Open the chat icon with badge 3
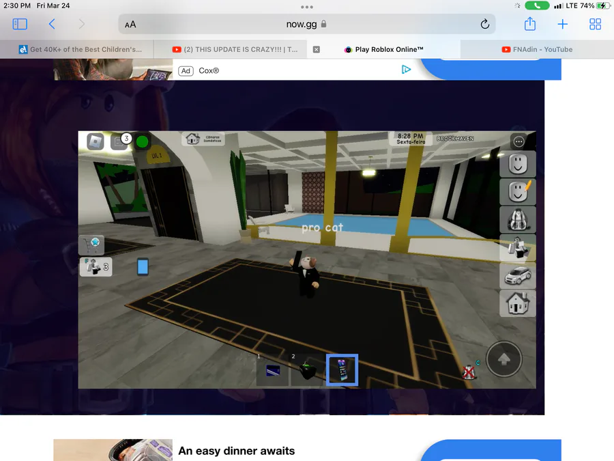614x461 pixels. [119, 142]
